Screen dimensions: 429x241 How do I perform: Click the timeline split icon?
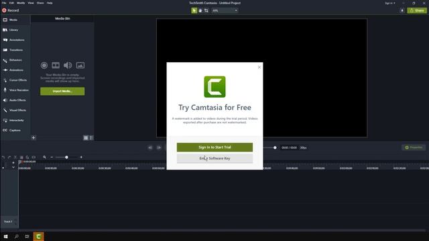[x=34, y=157]
